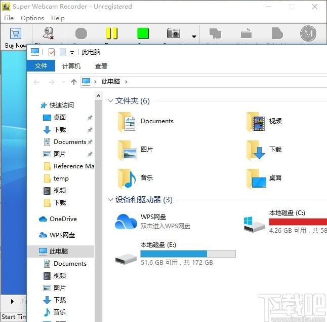
Task: Click the new folder quick access icon
Action: click(x=63, y=52)
